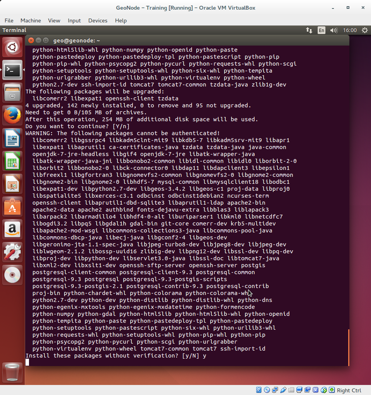Screen dimensions: 371x395
Task: Click the Right Ctrl host key label
Action: [x=349, y=390]
